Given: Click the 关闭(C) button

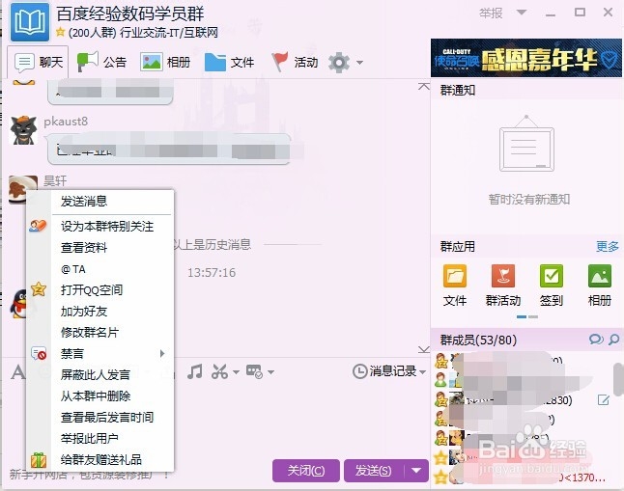Looking at the screenshot, I should pyautogui.click(x=305, y=471).
